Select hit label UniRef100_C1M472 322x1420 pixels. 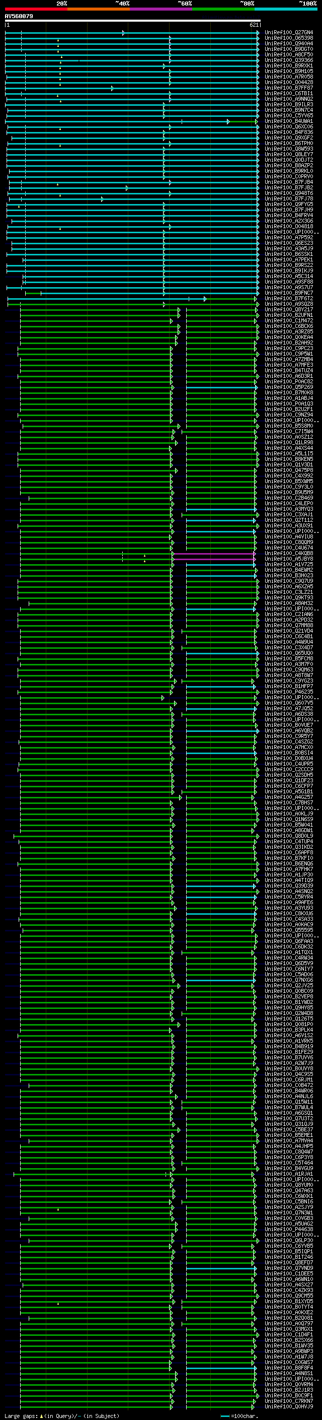tap(289, 321)
